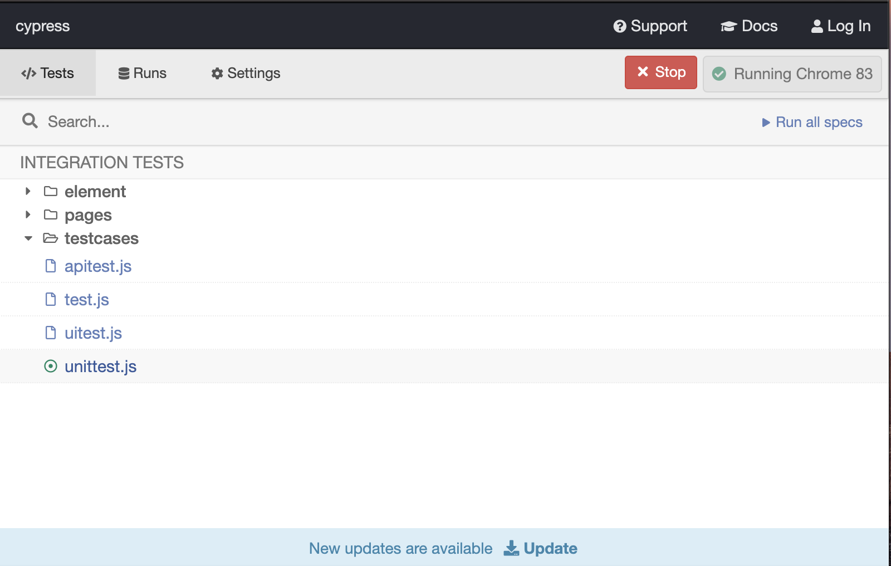Click the pages folder icon
Screen dimensions: 891x566
(51, 214)
